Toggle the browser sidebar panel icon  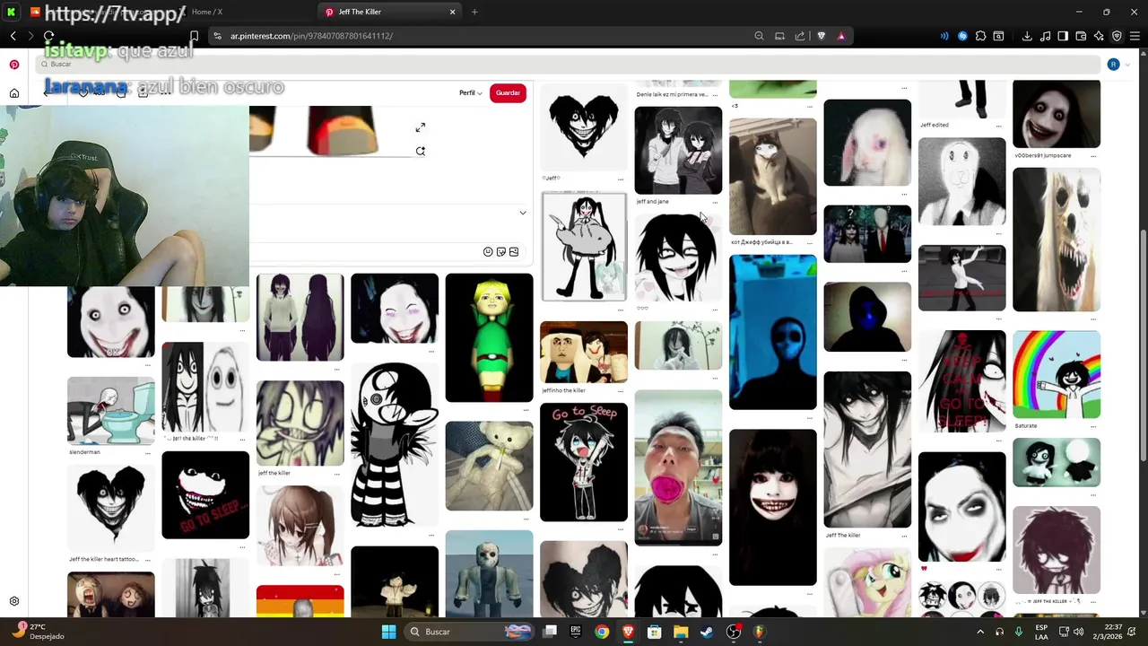click(1063, 36)
